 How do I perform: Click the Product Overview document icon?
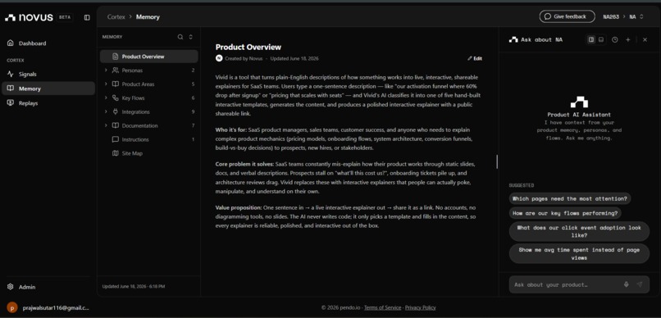(x=115, y=57)
